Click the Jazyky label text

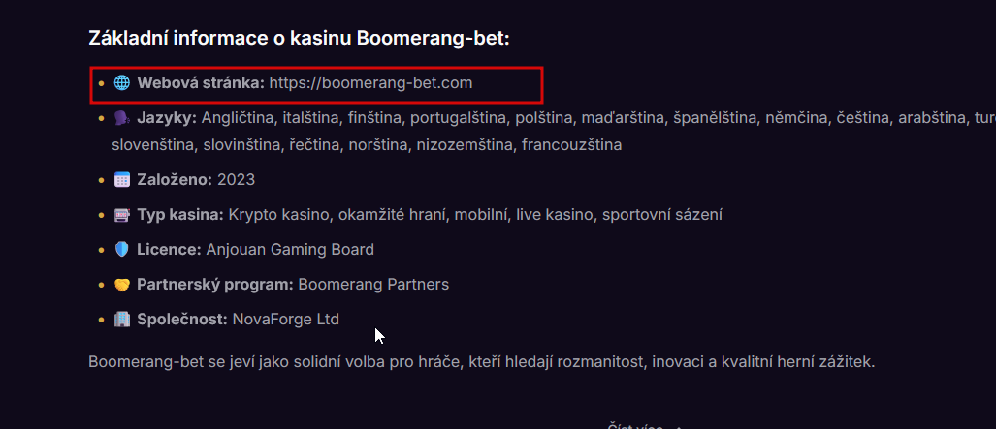click(166, 118)
